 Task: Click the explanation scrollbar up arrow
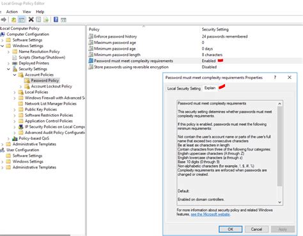click(x=279, y=103)
